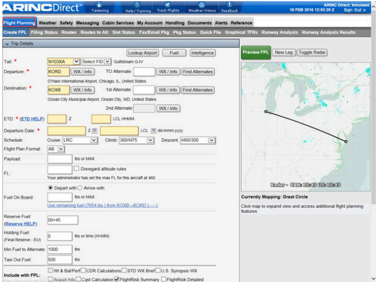Click WX / Info beside 2nd Alternate
The height and width of the screenshot is (282, 376).
168,108
